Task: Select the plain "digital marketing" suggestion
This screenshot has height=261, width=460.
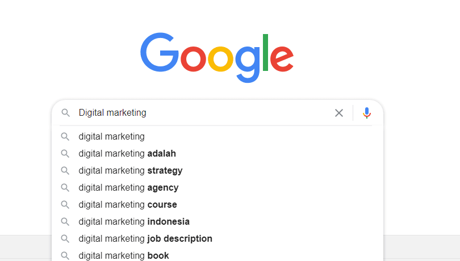Action: click(112, 136)
